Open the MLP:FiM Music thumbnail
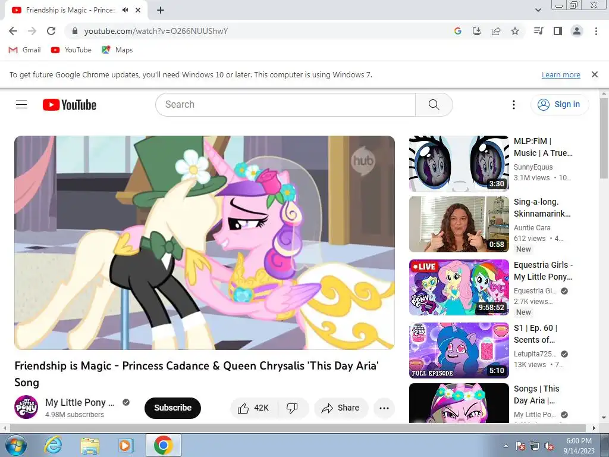Viewport: 609px width, 457px height. coord(459,163)
